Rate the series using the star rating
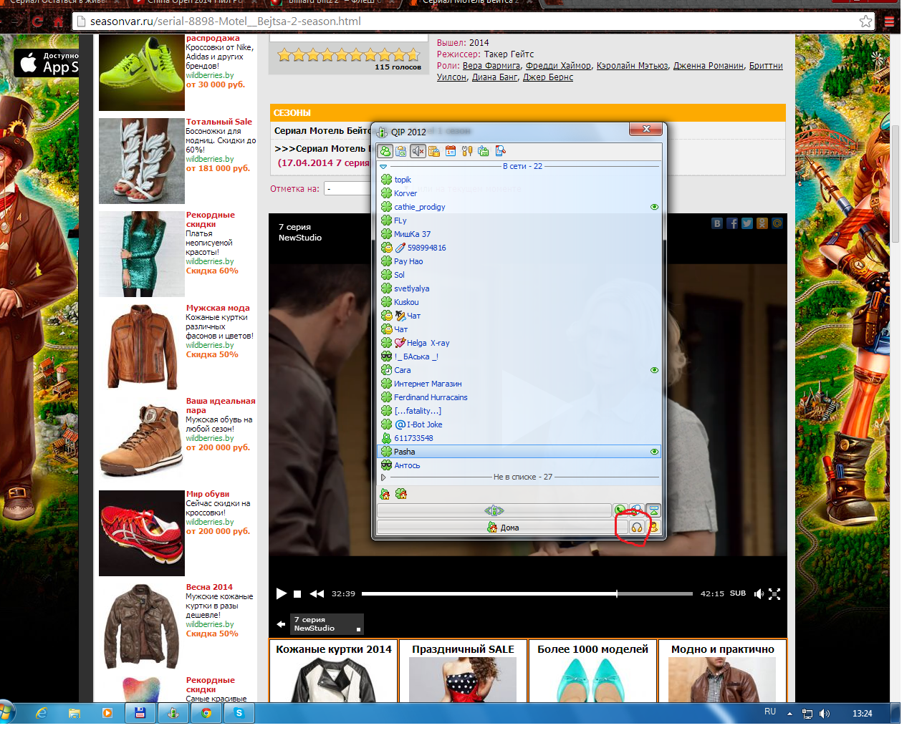Image resolution: width=917 pixels, height=733 pixels. click(x=348, y=55)
